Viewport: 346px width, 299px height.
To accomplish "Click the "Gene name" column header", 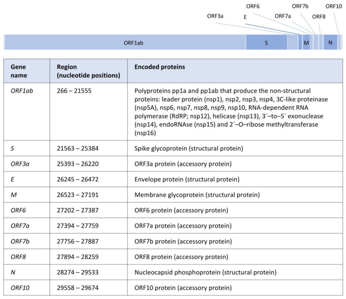I will click(x=19, y=71).
